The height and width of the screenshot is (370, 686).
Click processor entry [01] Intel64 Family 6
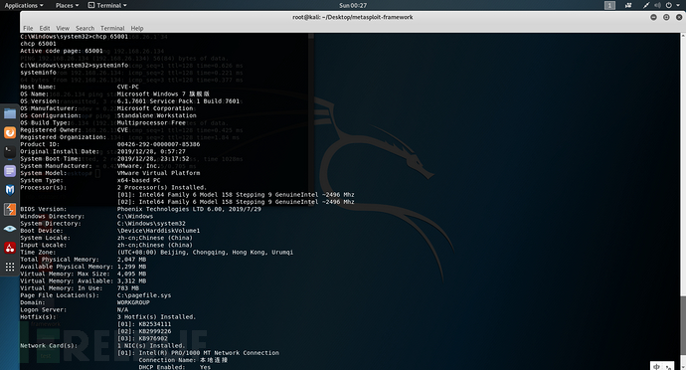click(236, 194)
